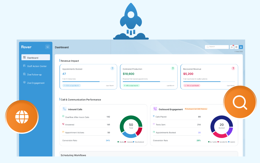Collapse the Rover sidebar with the toggle icon
The width and height of the screenshot is (260, 163).
point(47,47)
